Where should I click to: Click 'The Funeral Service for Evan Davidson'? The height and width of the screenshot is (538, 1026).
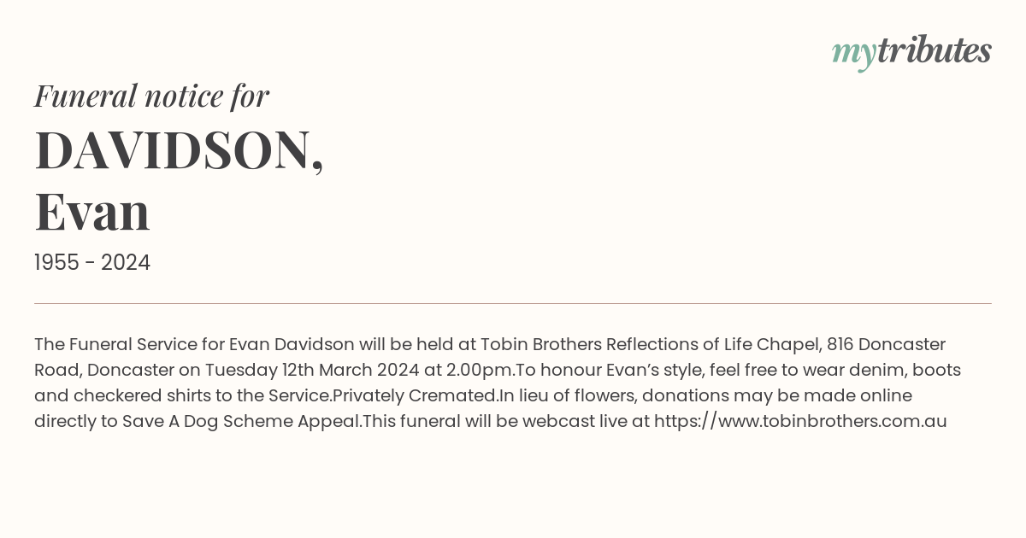tap(194, 344)
